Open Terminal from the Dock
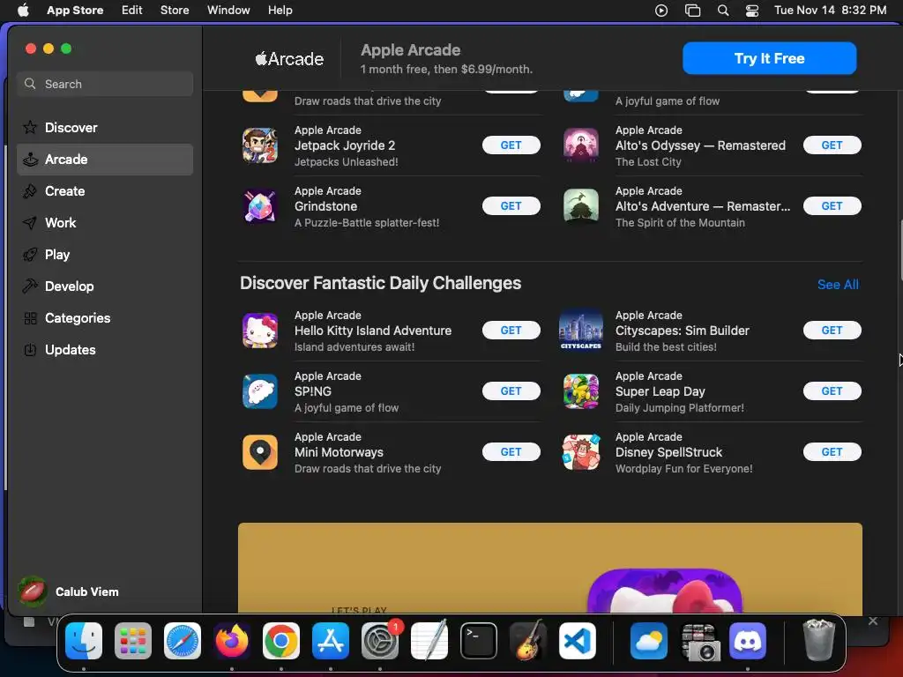 [479, 641]
